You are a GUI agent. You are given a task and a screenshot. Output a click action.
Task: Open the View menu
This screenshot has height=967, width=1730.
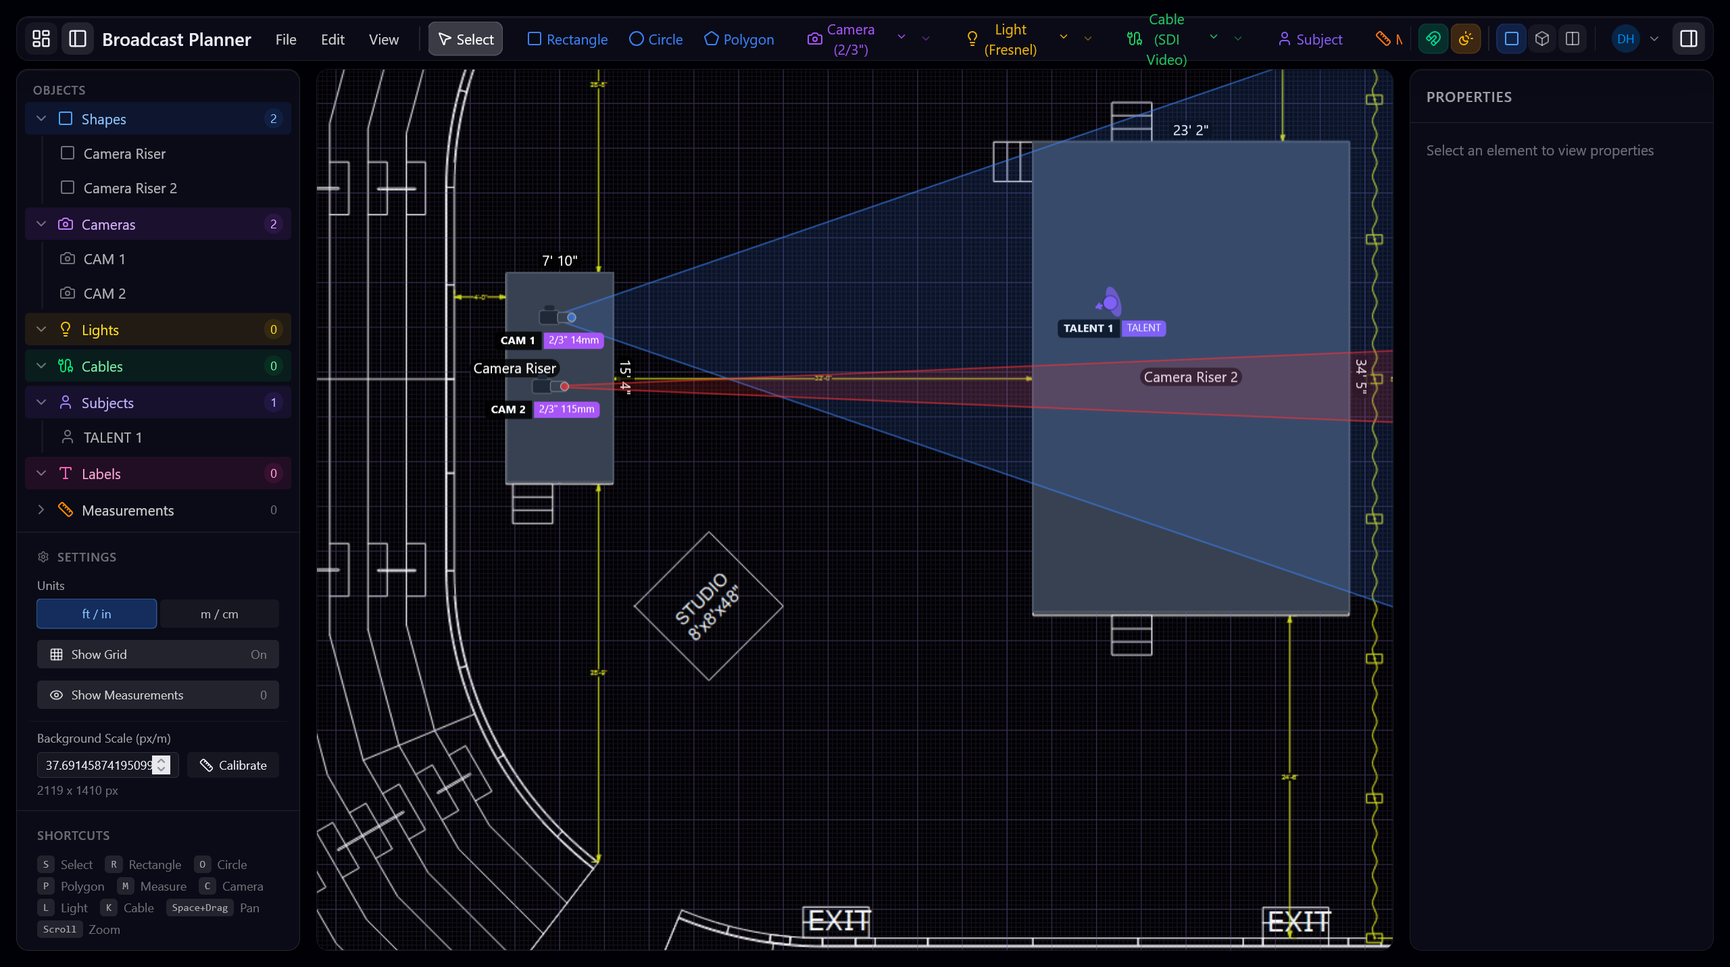pos(383,39)
